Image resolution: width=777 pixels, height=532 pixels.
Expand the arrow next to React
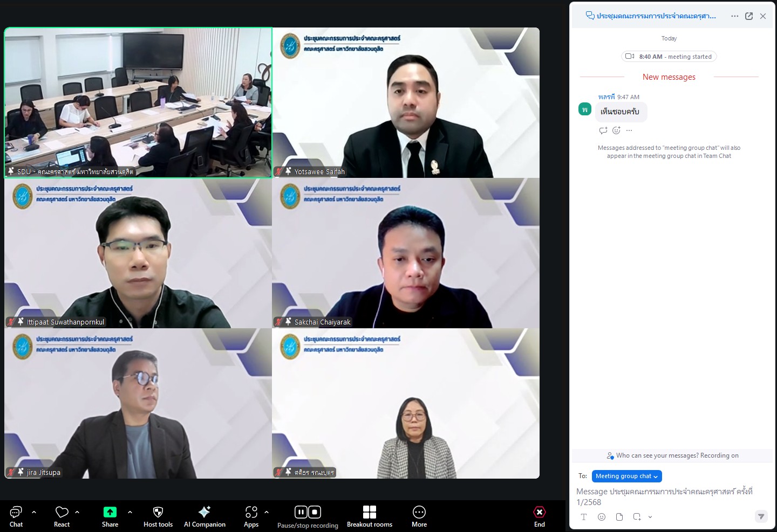click(x=77, y=512)
